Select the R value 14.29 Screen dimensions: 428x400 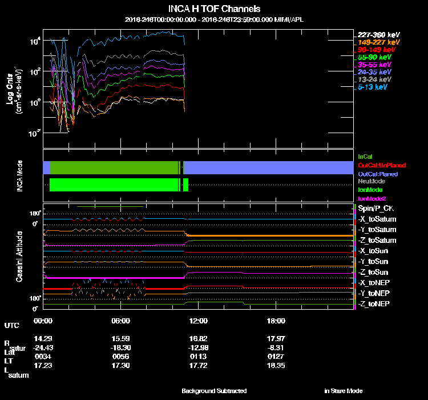(x=43, y=338)
